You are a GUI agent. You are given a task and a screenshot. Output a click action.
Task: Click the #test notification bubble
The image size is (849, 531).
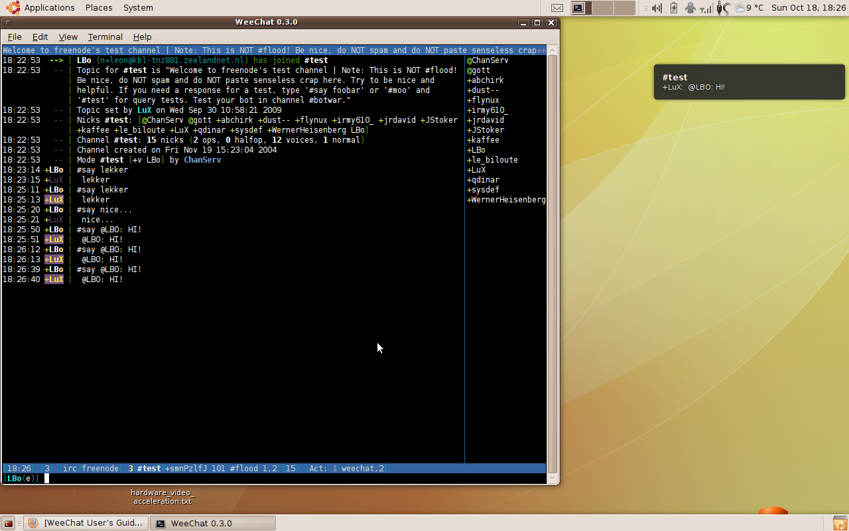(x=750, y=82)
